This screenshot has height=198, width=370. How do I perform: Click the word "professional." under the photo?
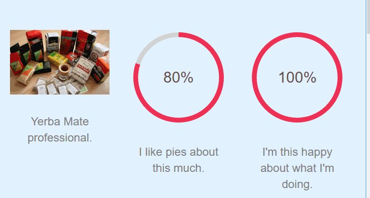(x=60, y=138)
